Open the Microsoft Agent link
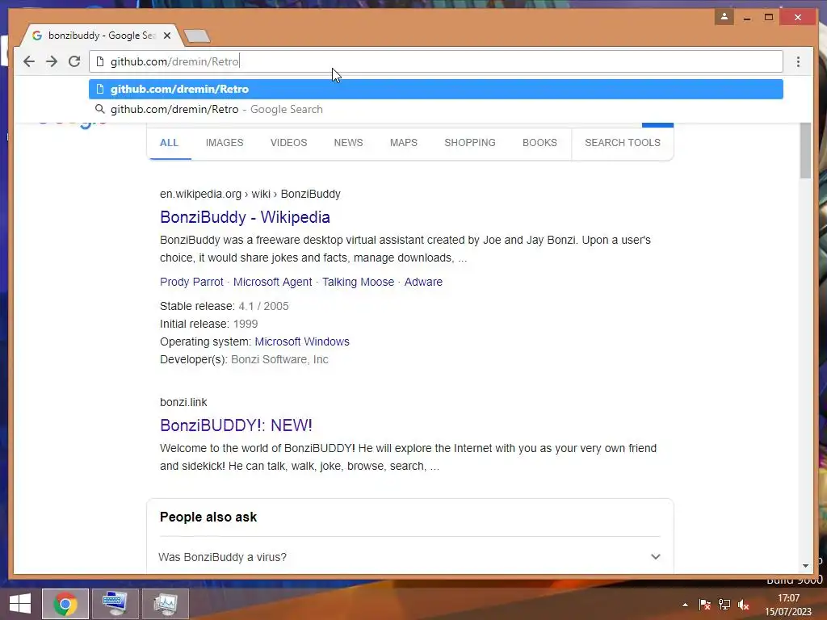The width and height of the screenshot is (827, 620). (272, 282)
